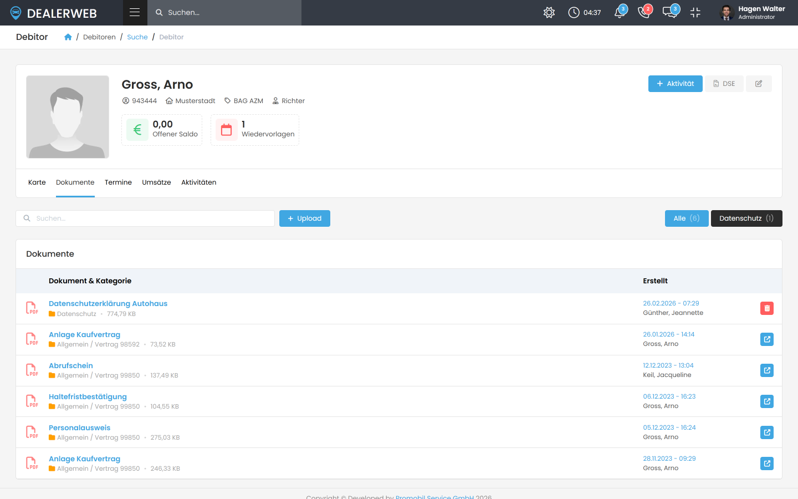Image resolution: width=798 pixels, height=499 pixels.
Task: Open Personalausweis external link icon
Action: [x=767, y=432]
